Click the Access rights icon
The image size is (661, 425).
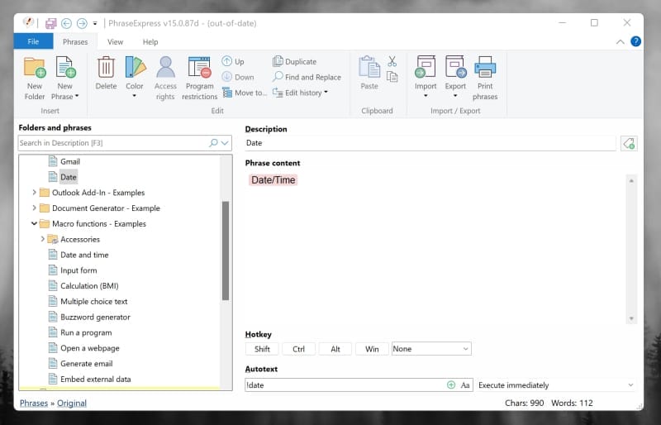pyautogui.click(x=165, y=68)
